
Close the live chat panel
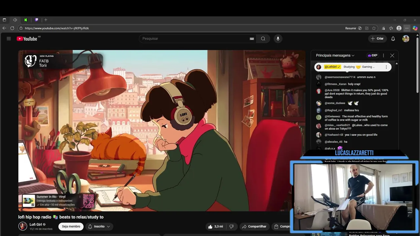tap(392, 55)
